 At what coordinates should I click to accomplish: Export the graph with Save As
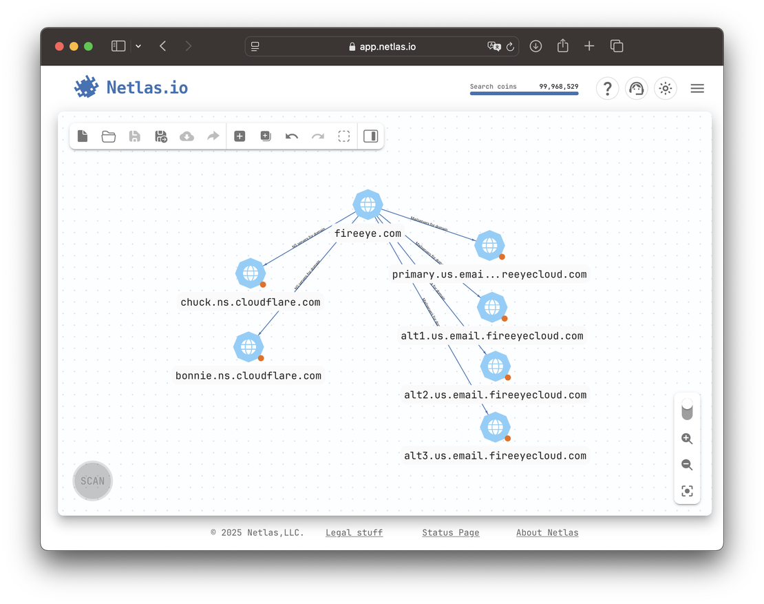coord(160,136)
